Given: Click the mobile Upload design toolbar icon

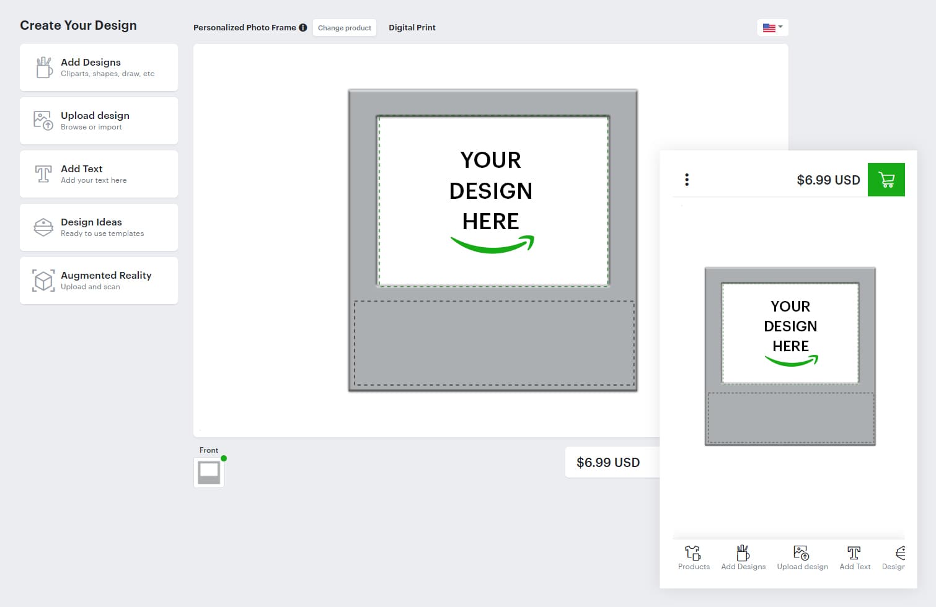Looking at the screenshot, I should (x=802, y=557).
